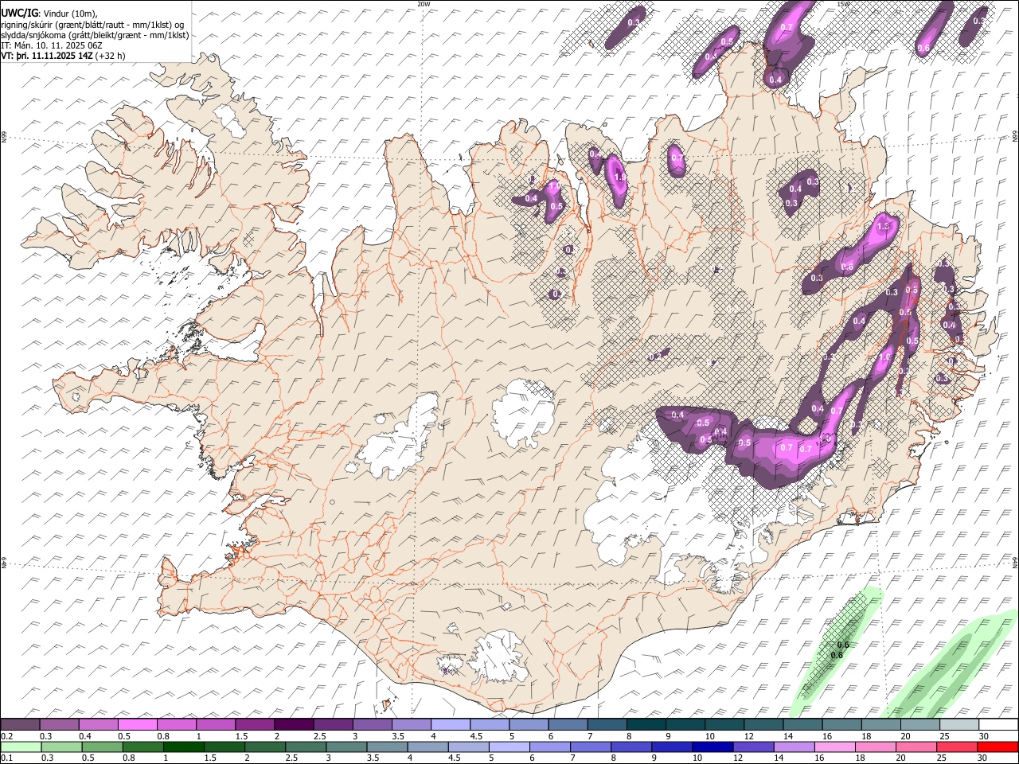Pick the rain scale swatch labeled 0.3
1019x764 pixels.
(x=61, y=746)
